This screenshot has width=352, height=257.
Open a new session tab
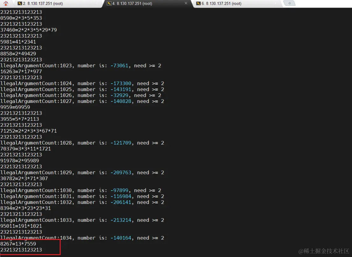pyautogui.click(x=289, y=3)
